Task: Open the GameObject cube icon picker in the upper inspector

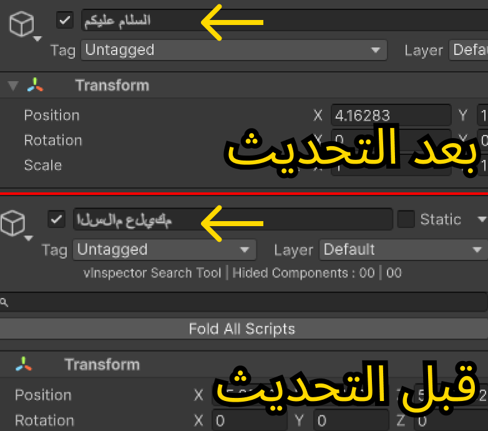Action: pos(21,24)
